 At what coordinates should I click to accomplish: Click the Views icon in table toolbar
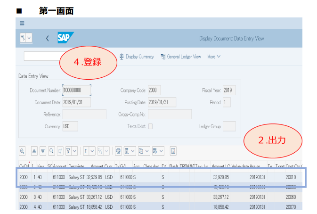click(127, 151)
